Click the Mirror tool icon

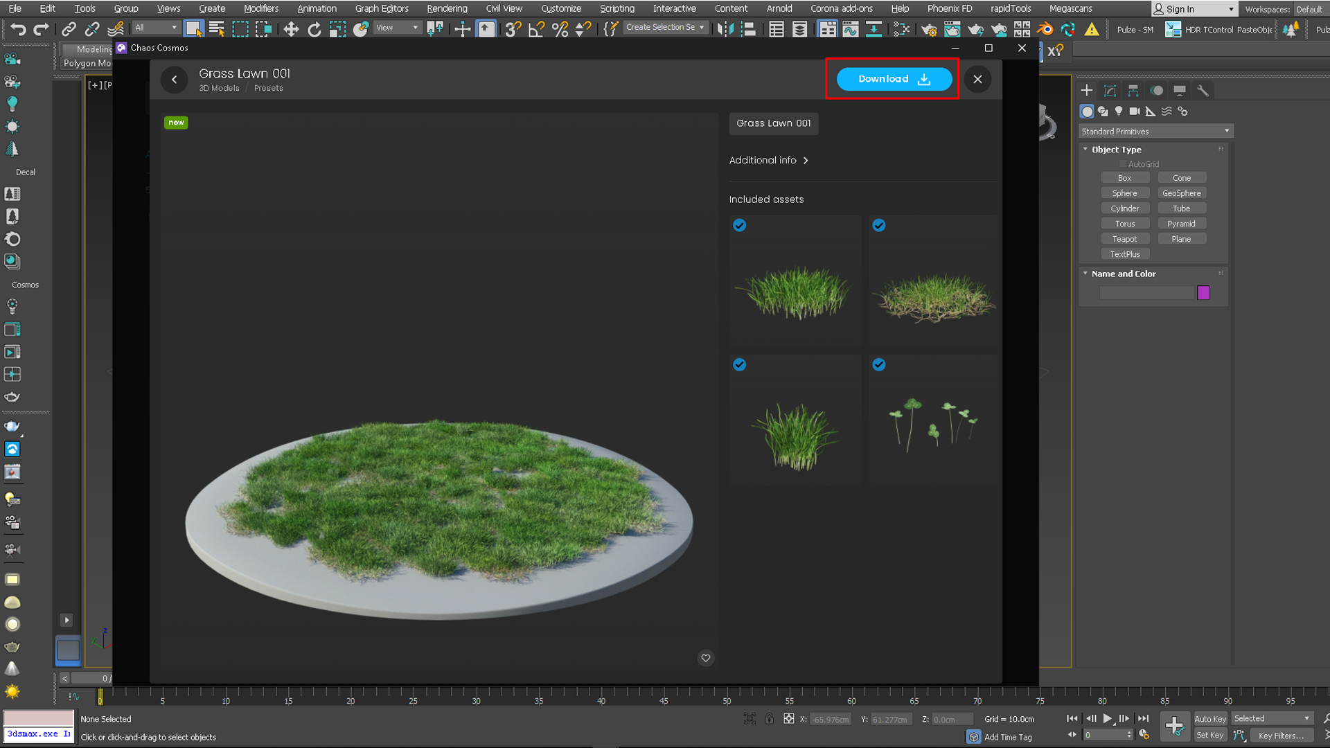click(x=725, y=29)
